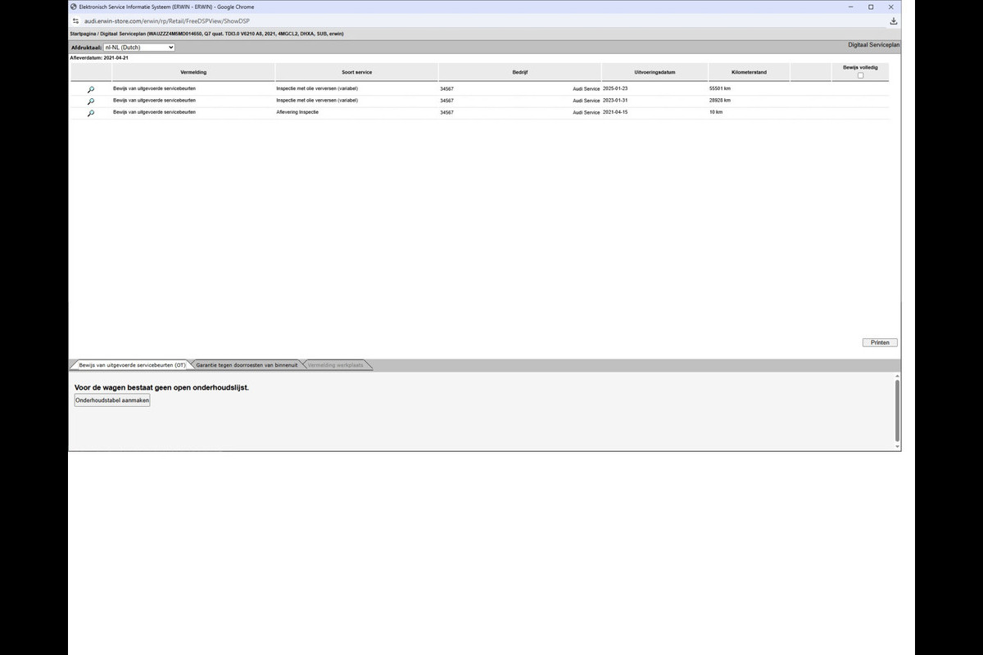Click the Vermelding werkplaats tab
Viewport: 983px width, 655px height.
[x=335, y=364]
